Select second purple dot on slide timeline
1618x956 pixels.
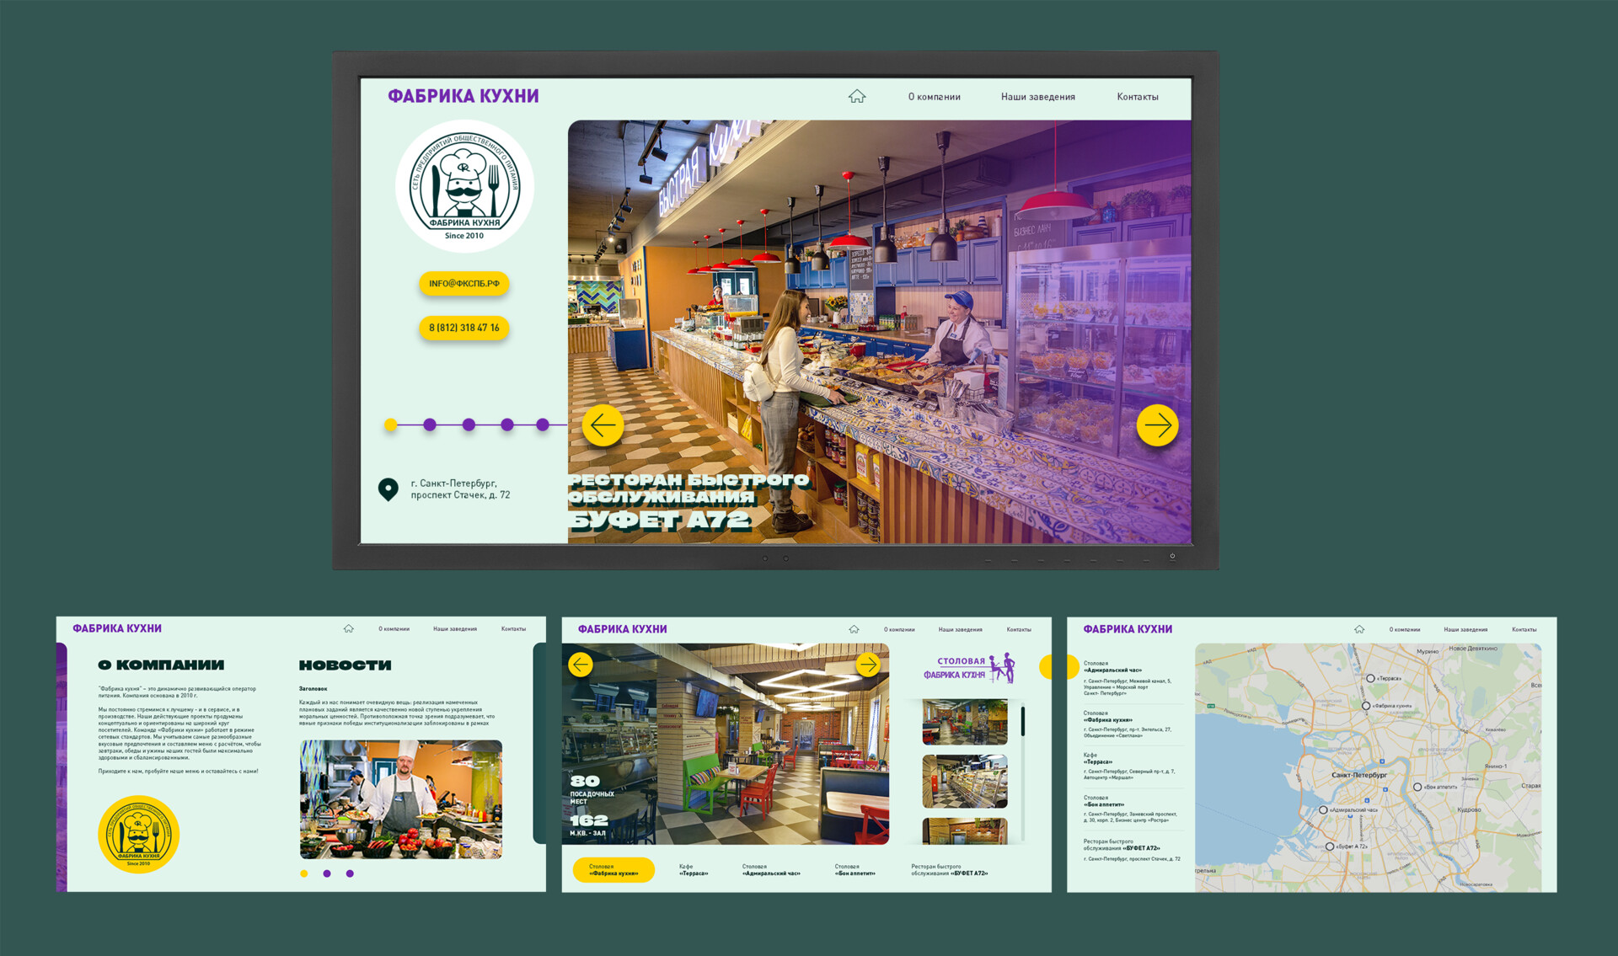click(469, 425)
